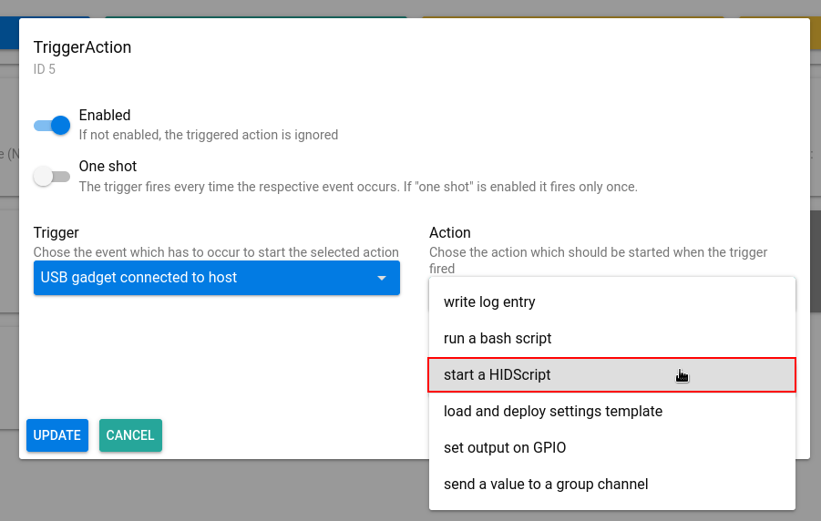This screenshot has width=821, height=521.
Task: Toggle the Enabled switch off
Action: [x=52, y=126]
